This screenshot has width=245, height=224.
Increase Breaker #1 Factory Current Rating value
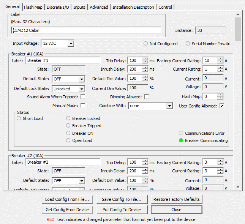220,59
